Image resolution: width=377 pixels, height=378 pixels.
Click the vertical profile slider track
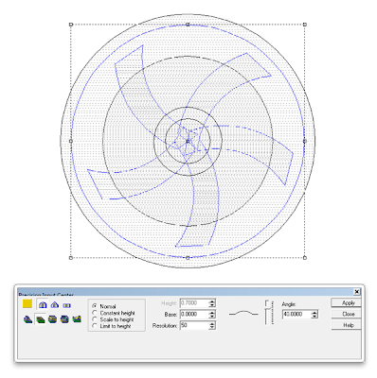tap(268, 317)
